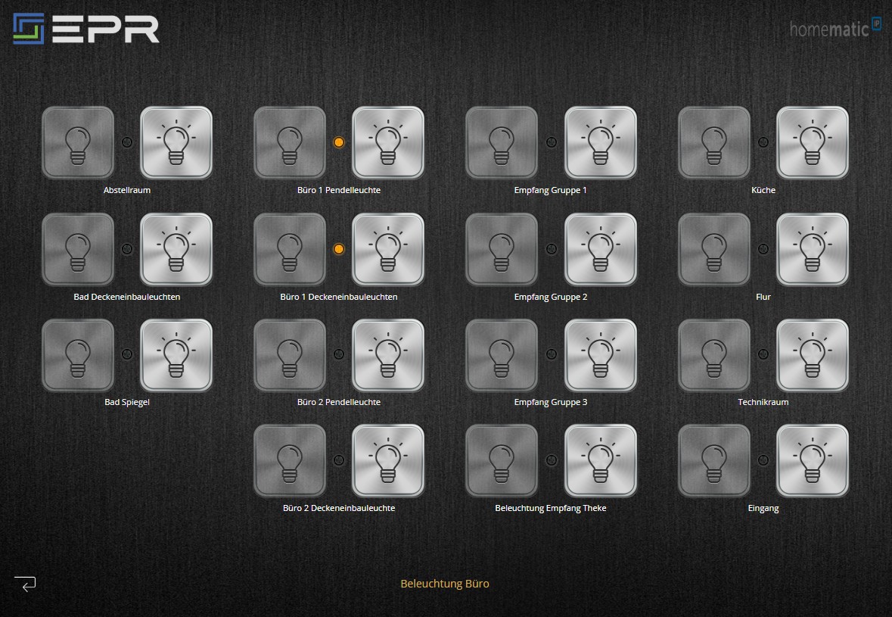892x617 pixels.
Task: Turn on Bad Spiegel light
Action: click(x=176, y=354)
